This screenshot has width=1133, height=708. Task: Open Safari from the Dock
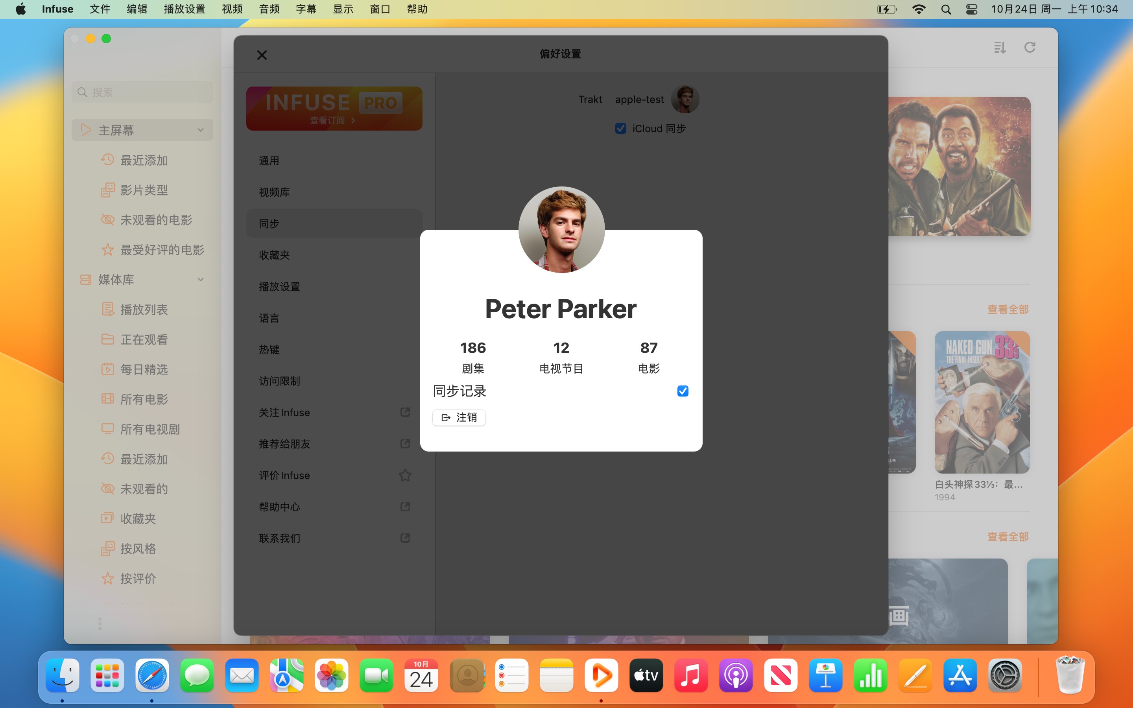(x=152, y=676)
